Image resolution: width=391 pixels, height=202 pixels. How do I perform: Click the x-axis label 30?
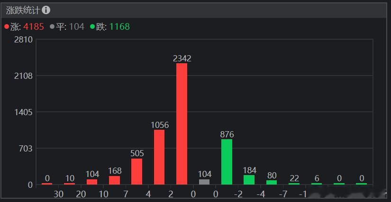(59, 194)
